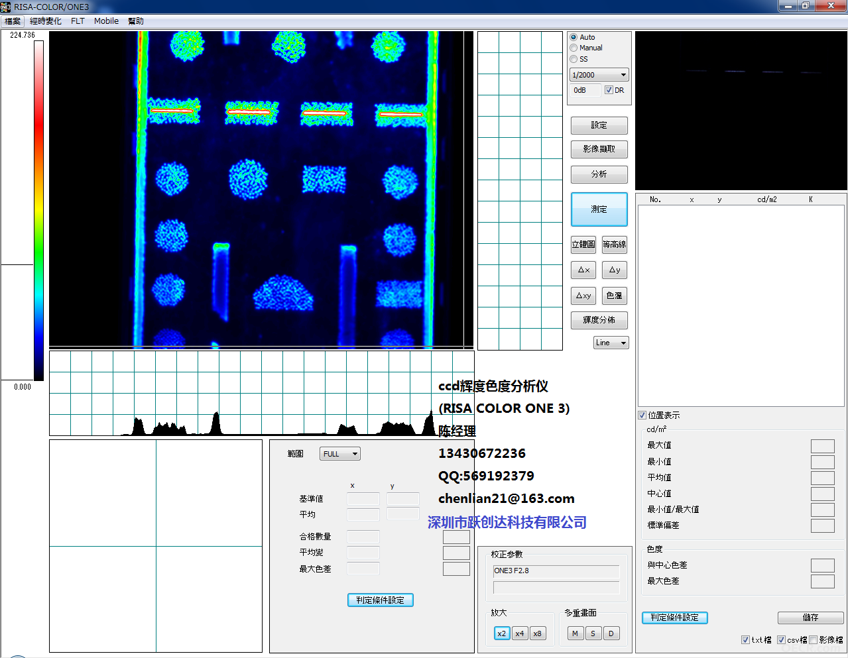Click the 儲存 save button

click(810, 618)
